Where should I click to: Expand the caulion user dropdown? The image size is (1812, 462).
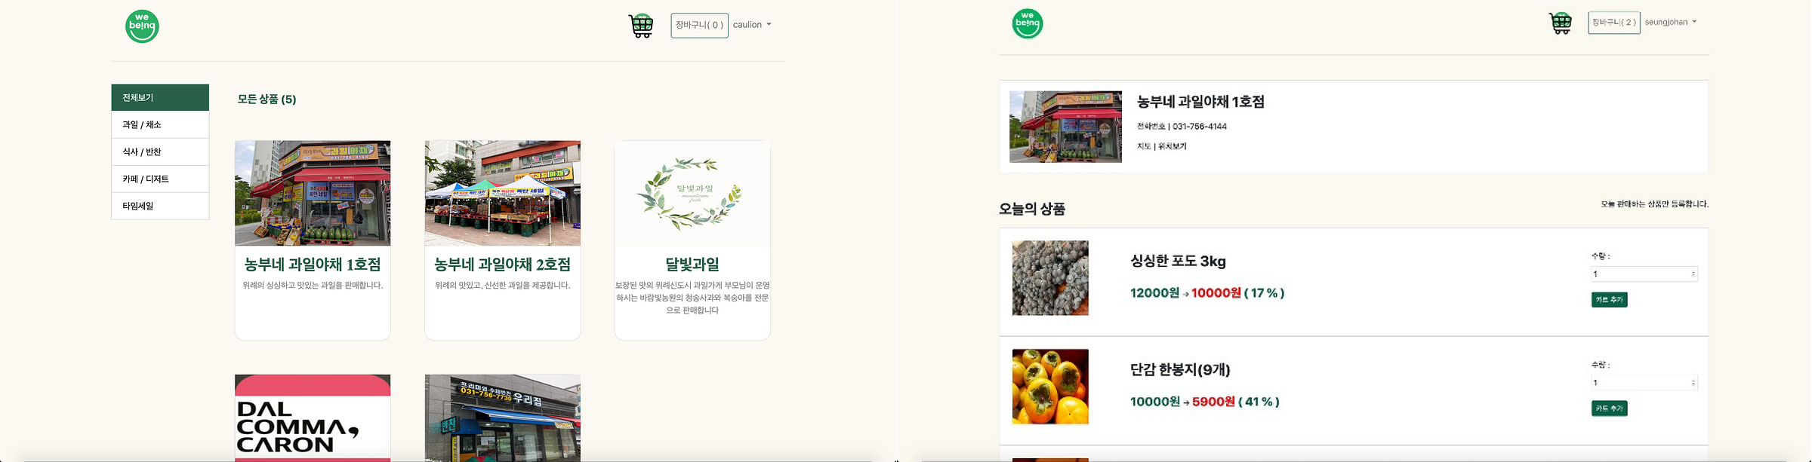tap(752, 25)
